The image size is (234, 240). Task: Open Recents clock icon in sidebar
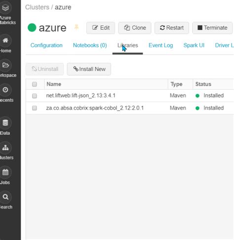click(5, 90)
